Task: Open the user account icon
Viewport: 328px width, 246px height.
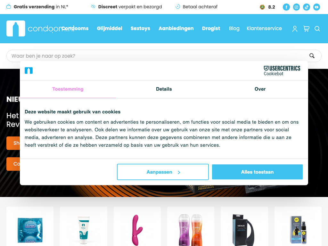Action: pos(295,29)
